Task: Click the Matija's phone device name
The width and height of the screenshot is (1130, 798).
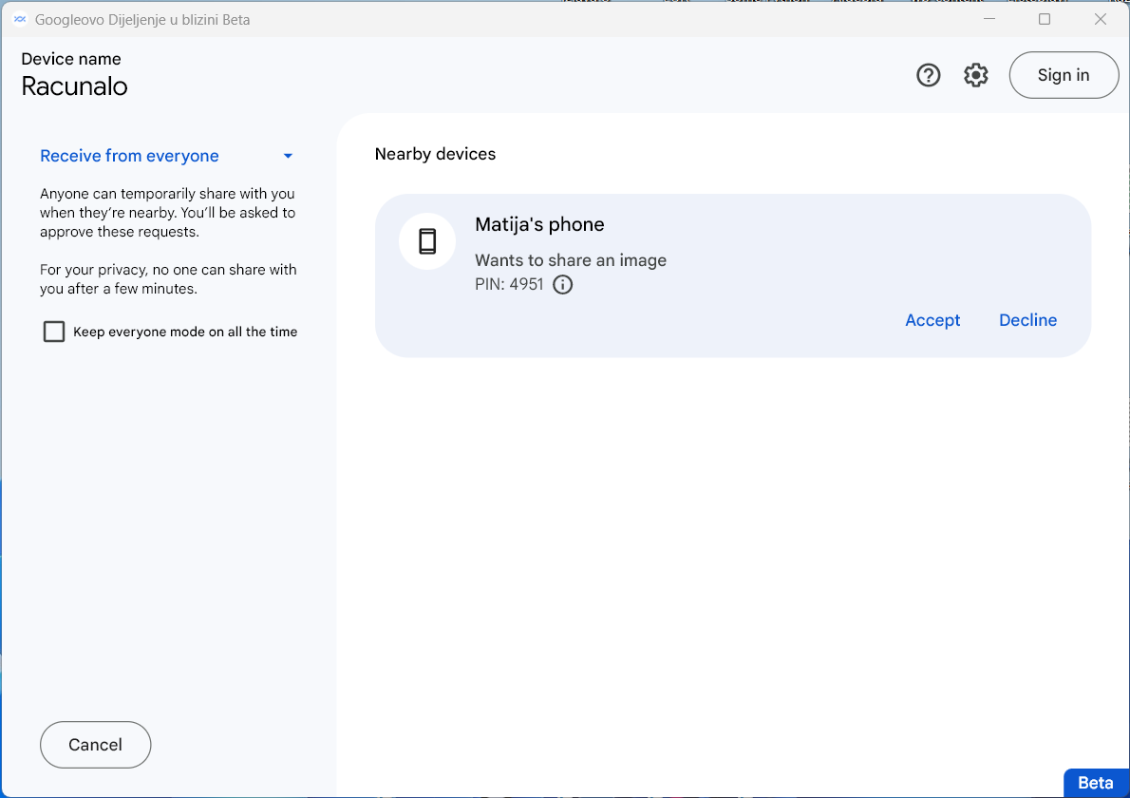Action: pos(539,225)
